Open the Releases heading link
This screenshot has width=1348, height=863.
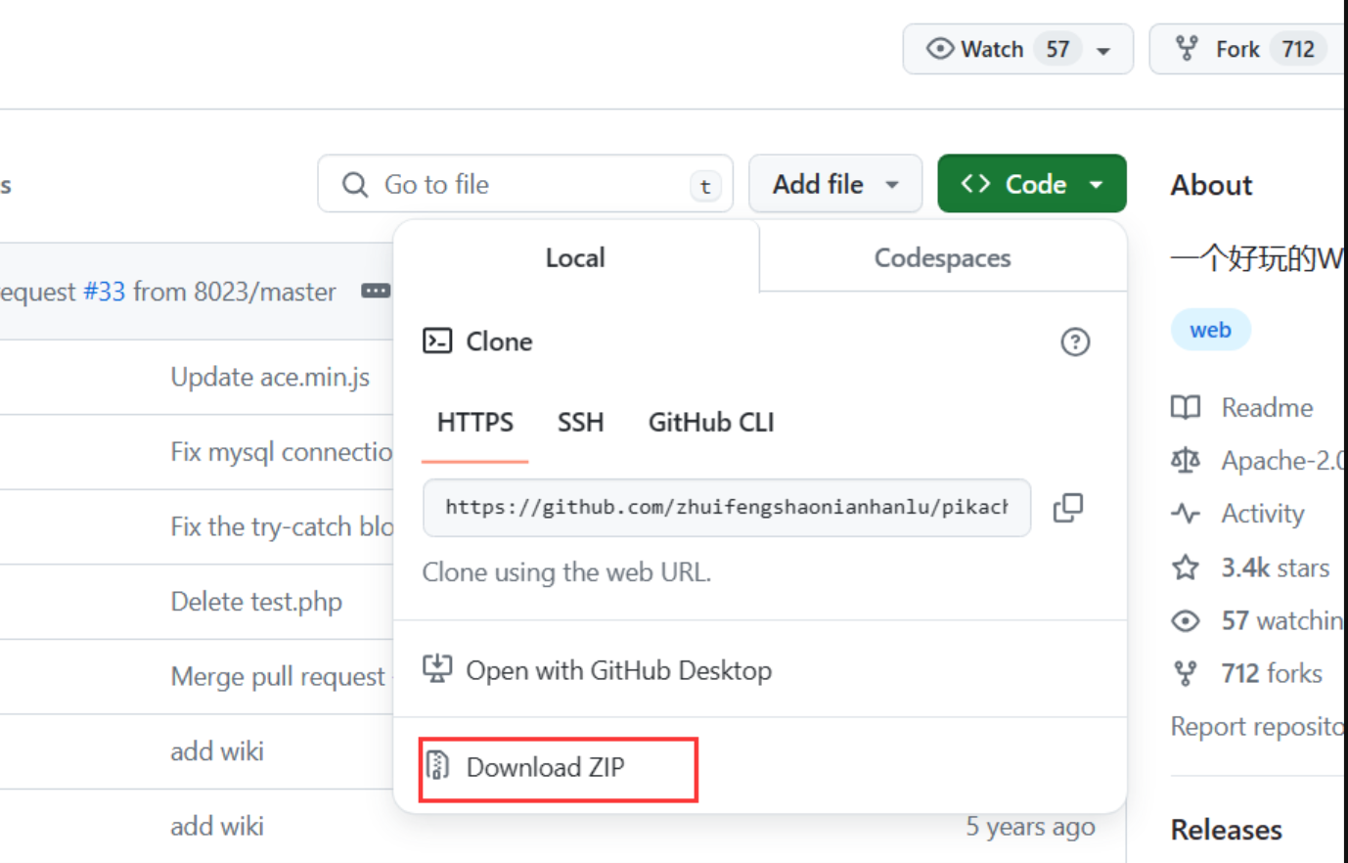pos(1226,830)
